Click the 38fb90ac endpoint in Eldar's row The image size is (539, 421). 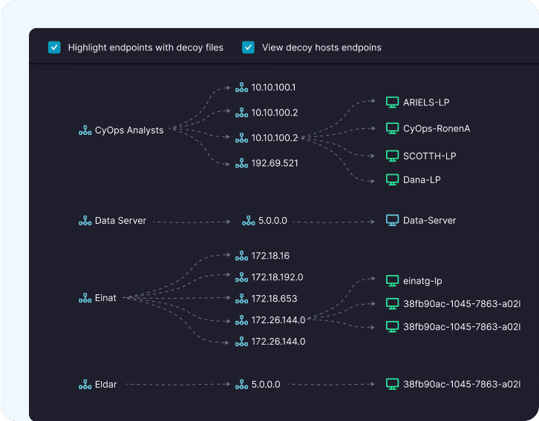pos(461,384)
